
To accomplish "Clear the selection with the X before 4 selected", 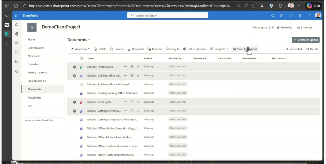I will 287,49.
